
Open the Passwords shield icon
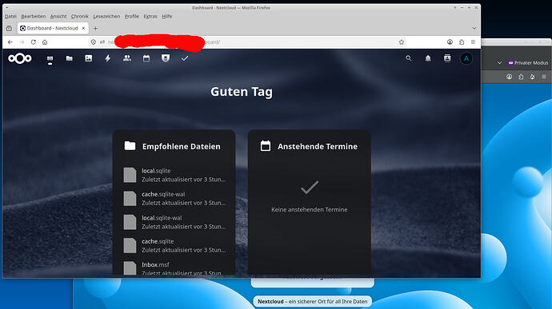point(166,58)
